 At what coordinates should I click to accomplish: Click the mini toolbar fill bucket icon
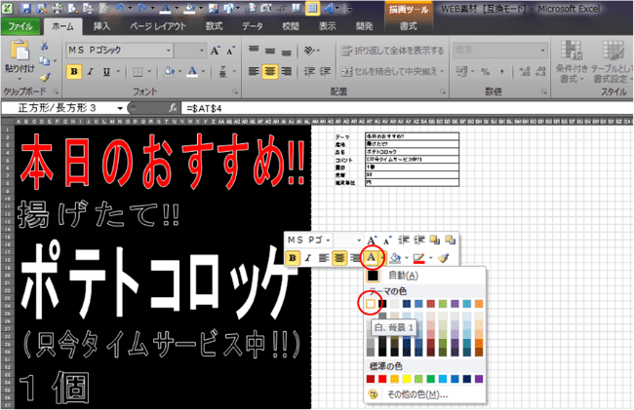click(395, 257)
